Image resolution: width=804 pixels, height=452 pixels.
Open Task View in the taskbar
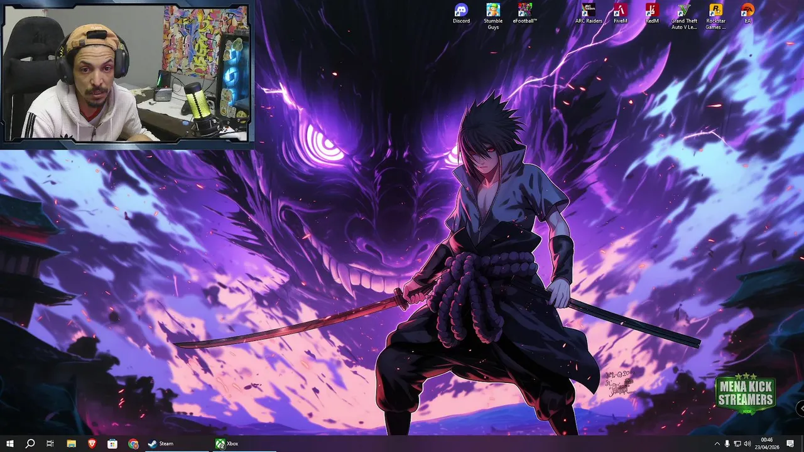click(50, 443)
